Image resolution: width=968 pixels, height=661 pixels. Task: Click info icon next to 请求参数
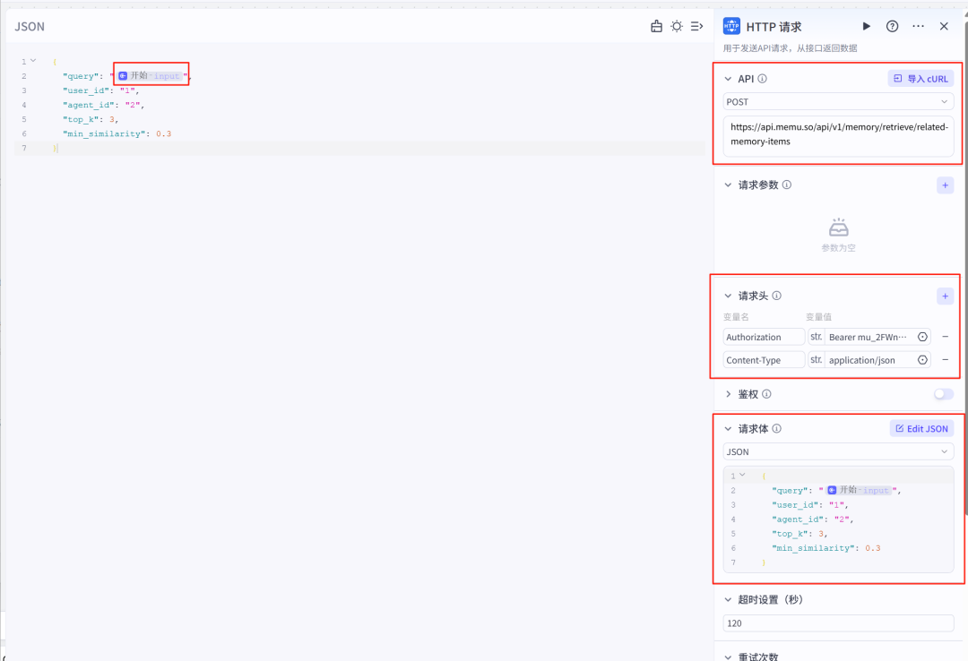(787, 185)
